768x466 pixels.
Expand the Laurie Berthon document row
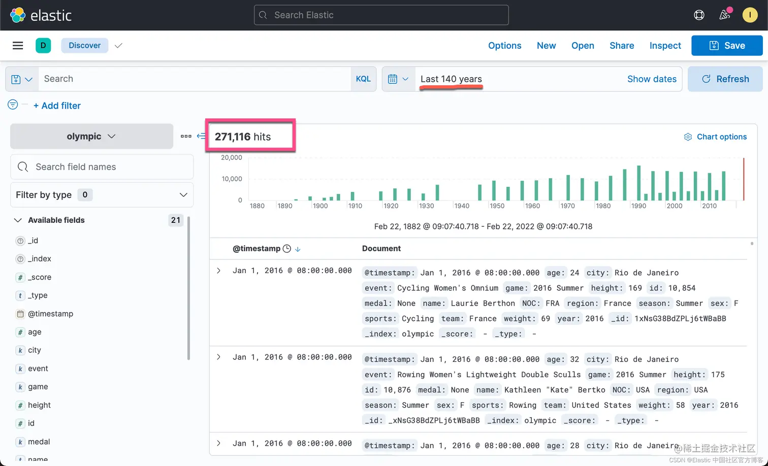[219, 271]
